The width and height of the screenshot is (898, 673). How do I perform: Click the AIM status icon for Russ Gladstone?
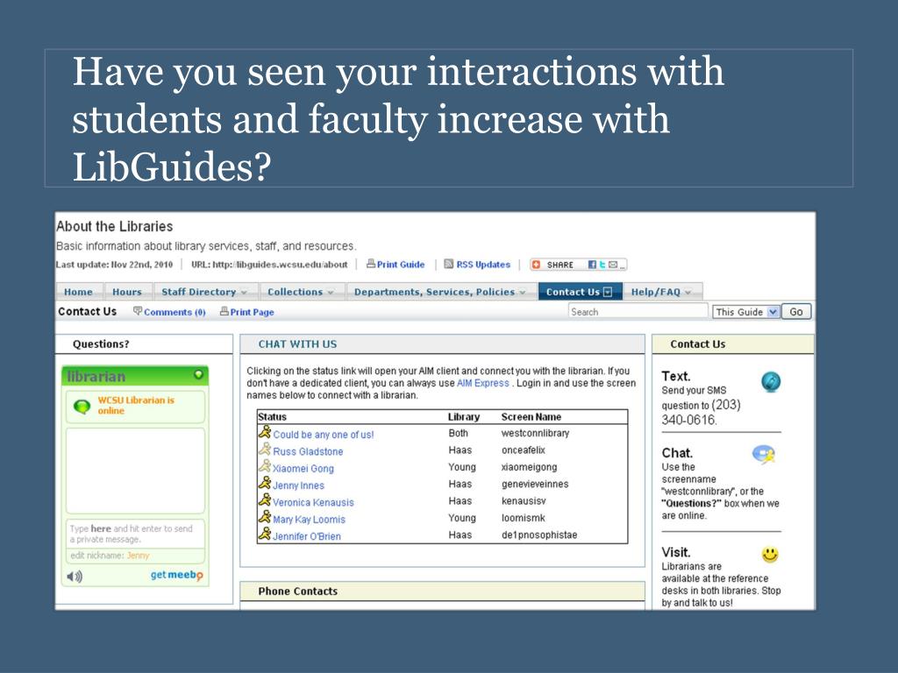pos(265,450)
